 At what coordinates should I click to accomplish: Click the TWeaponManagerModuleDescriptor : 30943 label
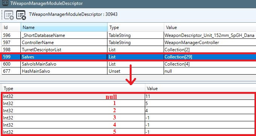tap(73, 14)
